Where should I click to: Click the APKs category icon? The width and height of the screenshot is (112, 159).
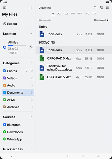pos(5,100)
